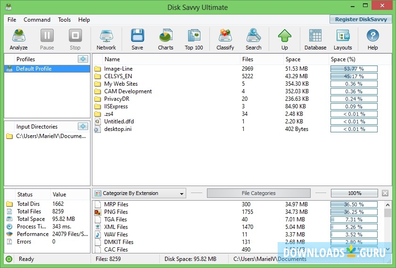Click the File Categories button

pyautogui.click(x=259, y=193)
